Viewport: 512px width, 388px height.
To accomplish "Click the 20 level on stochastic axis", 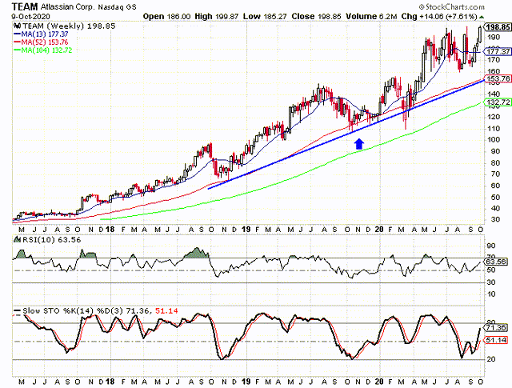I will click(491, 359).
